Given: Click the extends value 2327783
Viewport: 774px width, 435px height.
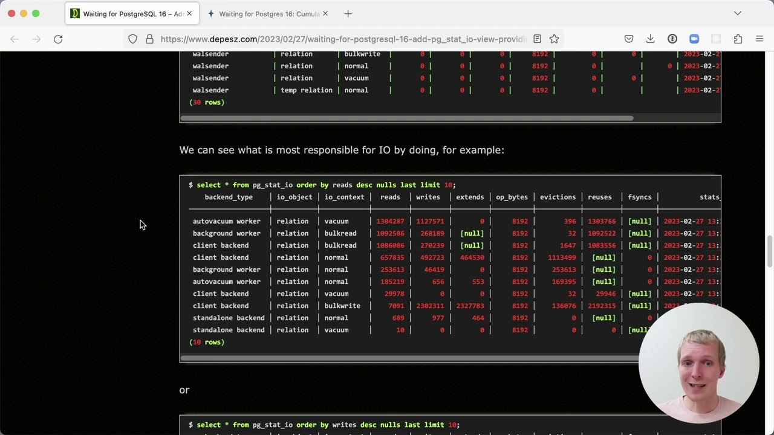Looking at the screenshot, I should (x=470, y=306).
